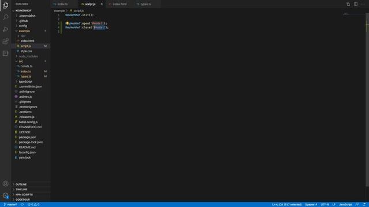Open index.html in example folder
Screen dimensions: 369x207
pyautogui.click(x=27, y=41)
